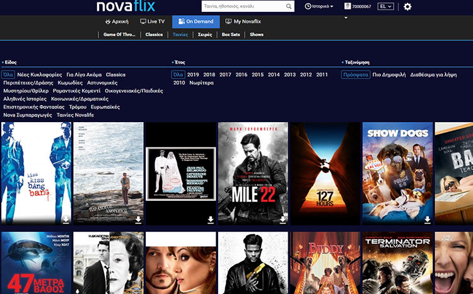Filter by Ταινίες Novalife
473x294 pixels.
coord(75,115)
